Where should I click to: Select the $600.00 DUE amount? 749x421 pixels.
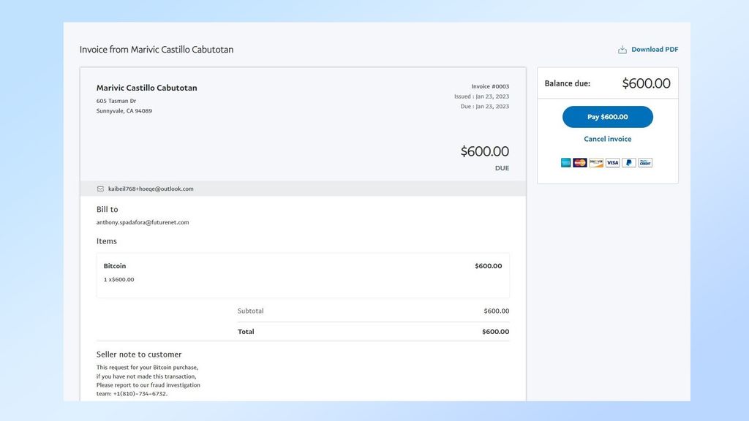pos(484,151)
